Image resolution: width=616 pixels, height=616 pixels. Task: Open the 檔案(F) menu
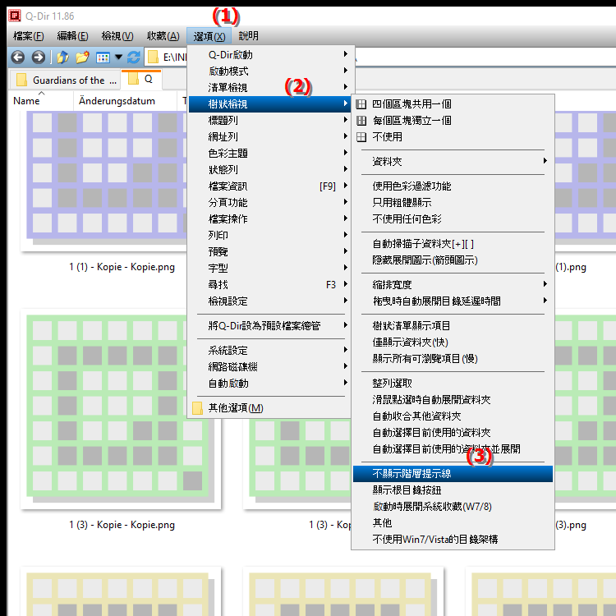click(29, 36)
